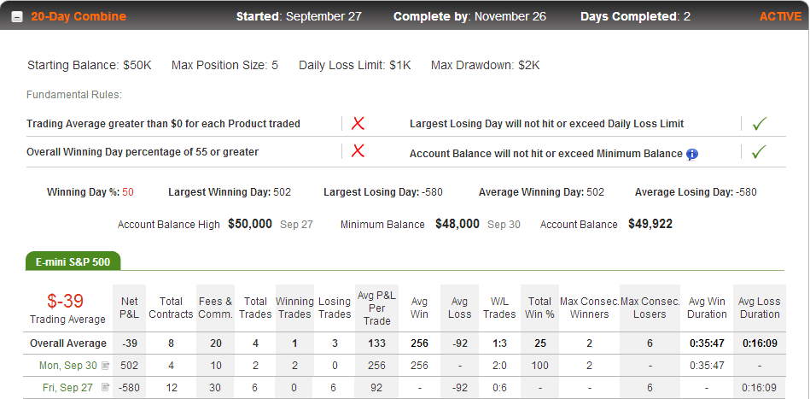The image size is (810, 399).
Task: Click the $-39 Trading Average value
Action: pyautogui.click(x=66, y=302)
